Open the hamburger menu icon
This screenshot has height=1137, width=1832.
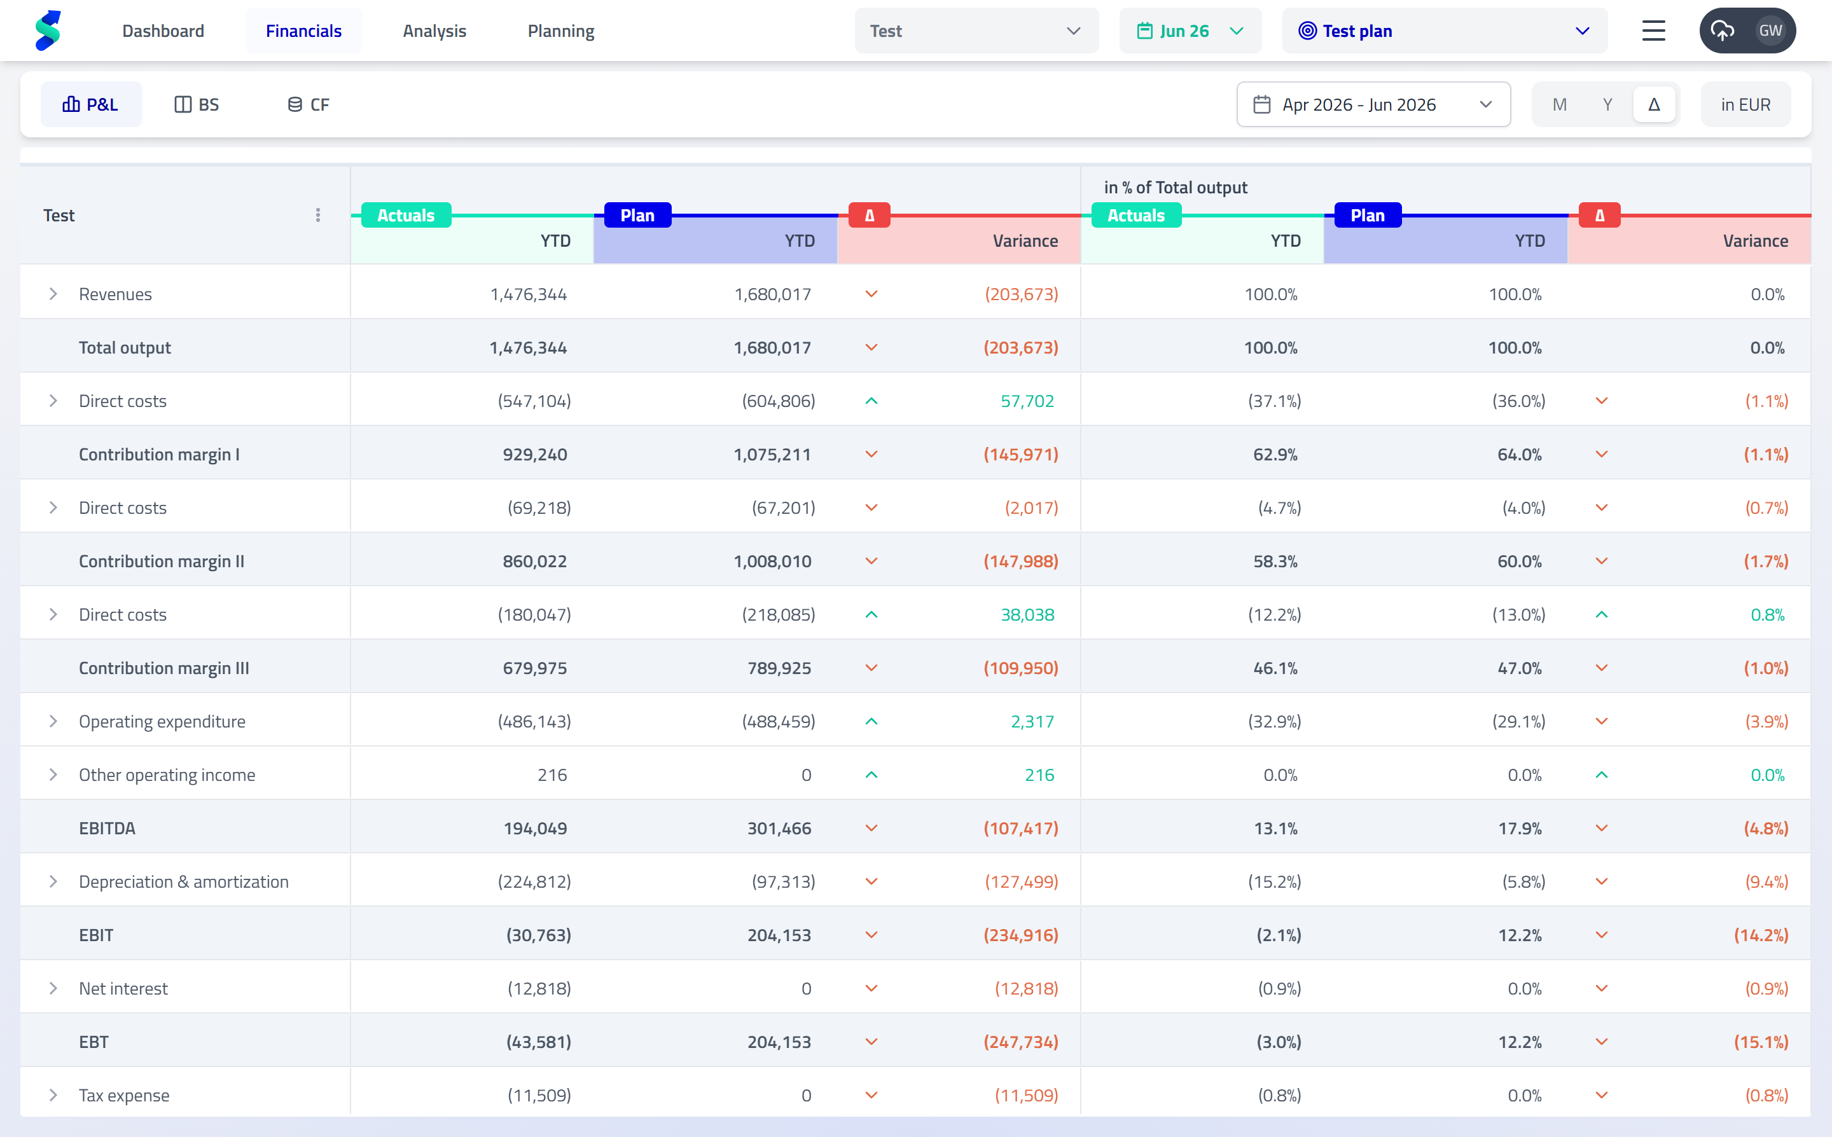[1653, 31]
